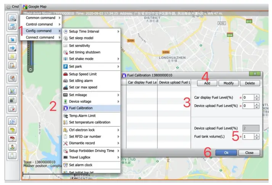Click the Car display Fuel Level input field

248,97
